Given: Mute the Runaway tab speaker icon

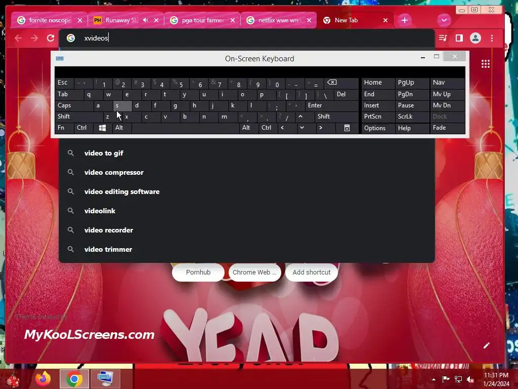Looking at the screenshot, I should coord(145,20).
